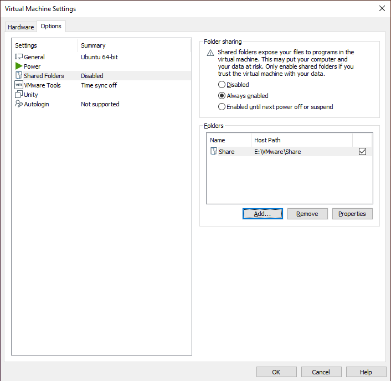
Task: Click the Shared Folders icon in settings list
Action: tap(19, 75)
